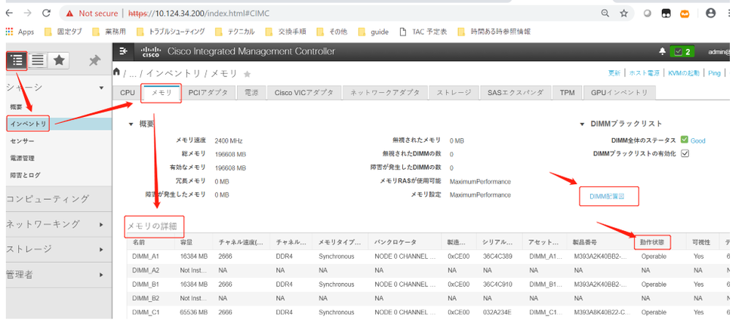Open the 固定タブ bookmark folder
The width and height of the screenshot is (754, 329).
tap(63, 32)
